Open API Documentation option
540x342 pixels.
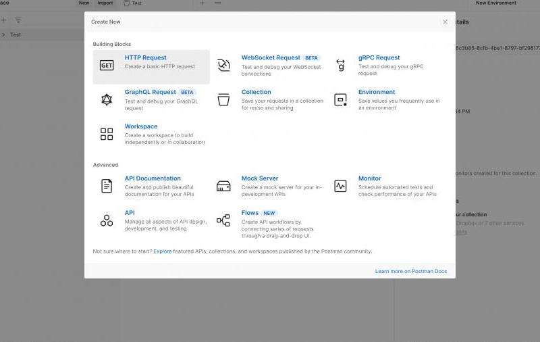click(153, 178)
